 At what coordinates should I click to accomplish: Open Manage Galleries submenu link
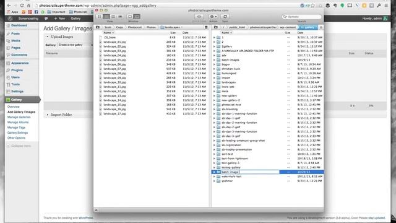pos(19,117)
